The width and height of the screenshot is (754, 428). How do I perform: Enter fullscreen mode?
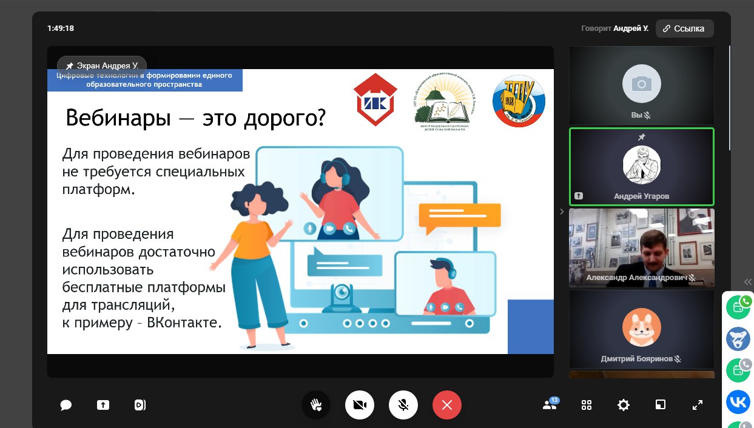click(x=697, y=405)
